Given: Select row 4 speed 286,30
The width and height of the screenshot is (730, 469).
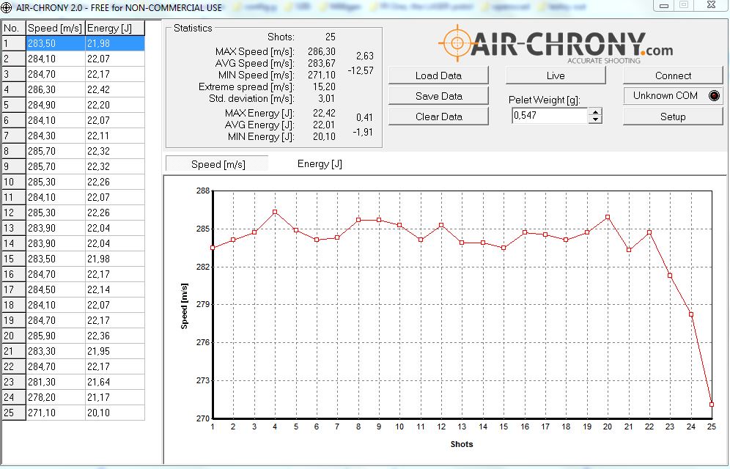Looking at the screenshot, I should (56, 89).
